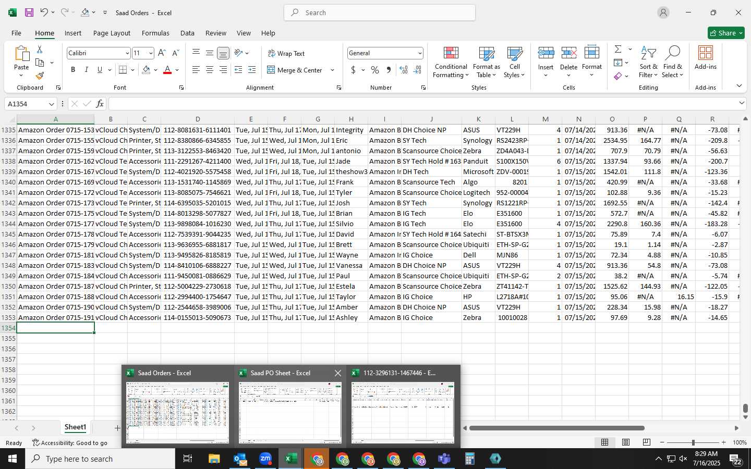
Task: Click the Format cells button
Action: click(x=592, y=61)
